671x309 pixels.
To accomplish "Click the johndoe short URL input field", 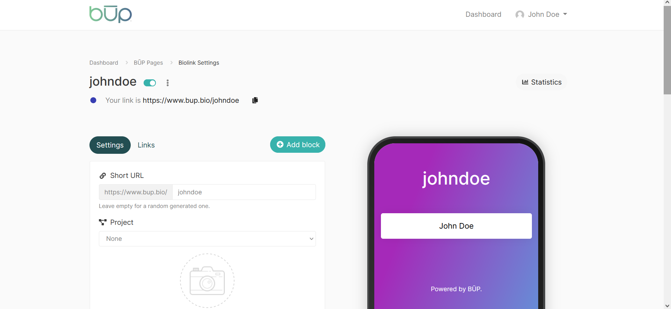I will pyautogui.click(x=244, y=192).
